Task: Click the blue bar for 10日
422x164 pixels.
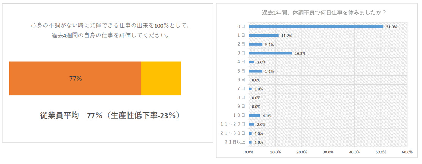Action: coord(254,115)
